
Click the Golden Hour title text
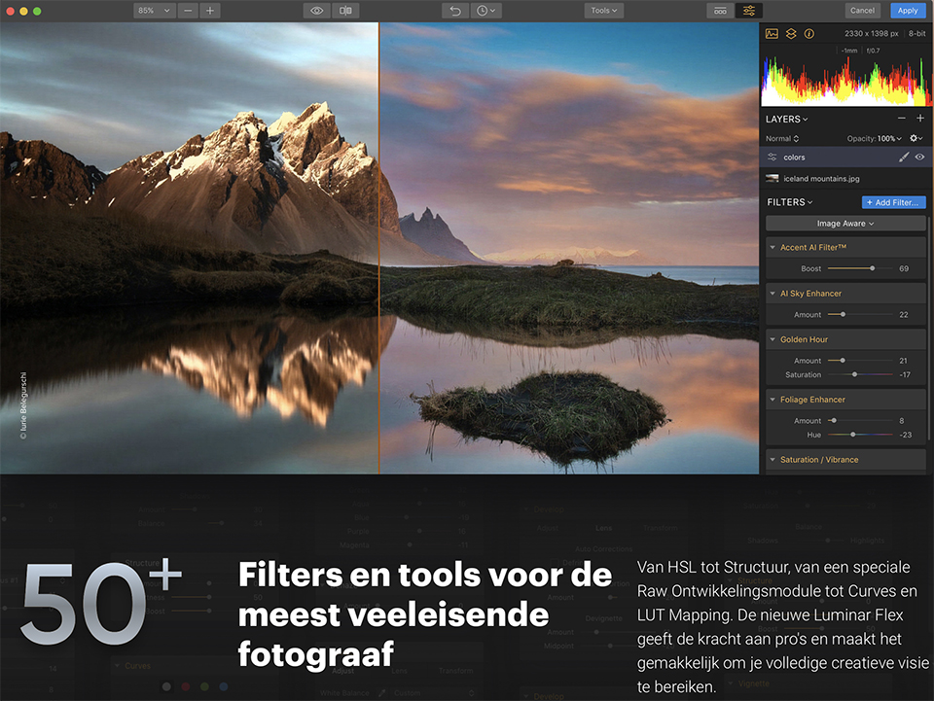(x=805, y=339)
